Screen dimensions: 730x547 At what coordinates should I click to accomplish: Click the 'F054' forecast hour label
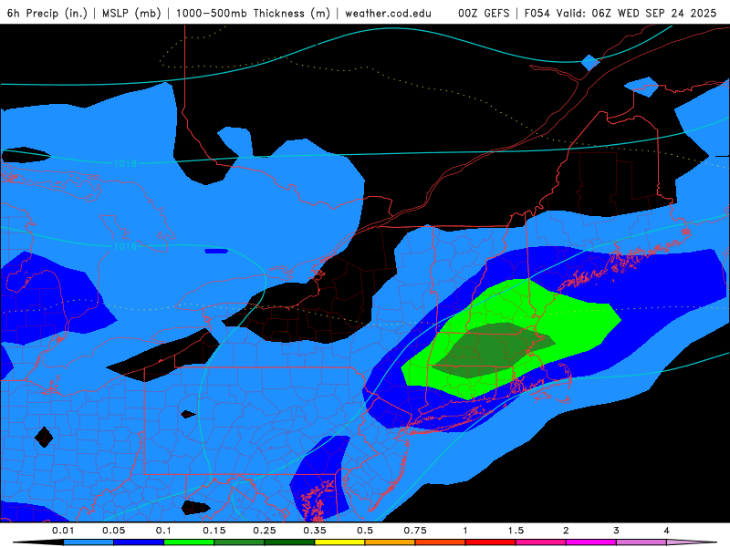(537, 13)
